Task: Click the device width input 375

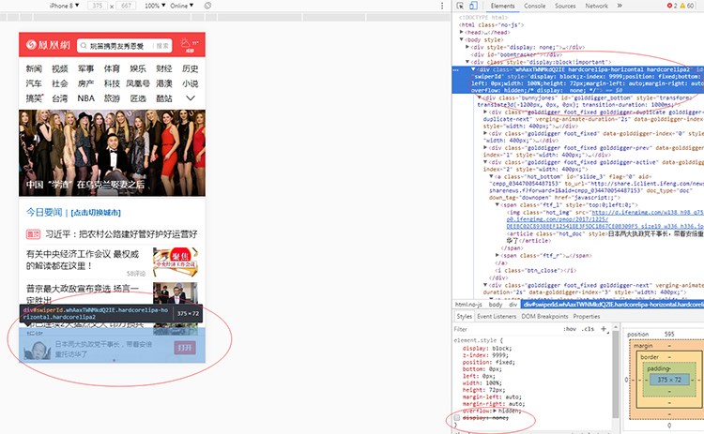Action: click(98, 6)
